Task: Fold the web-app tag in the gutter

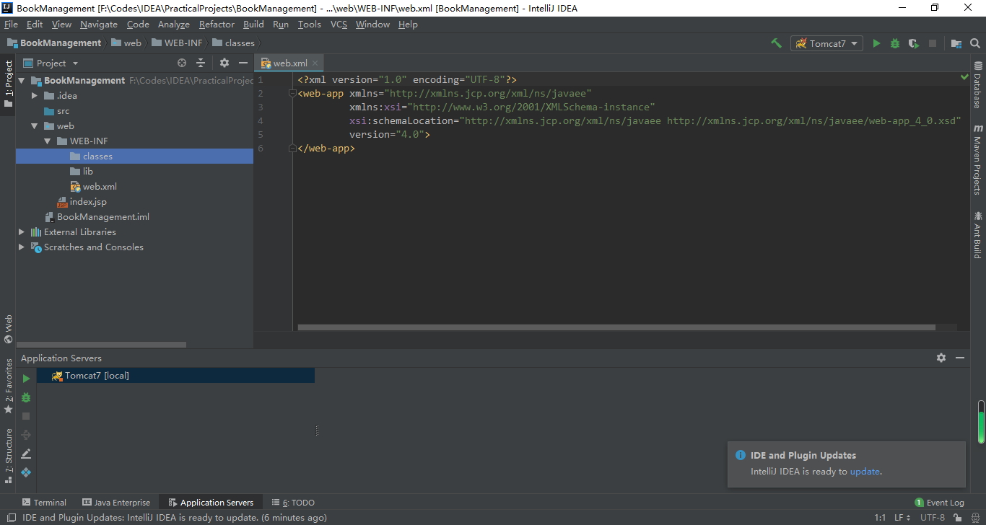Action: [292, 94]
